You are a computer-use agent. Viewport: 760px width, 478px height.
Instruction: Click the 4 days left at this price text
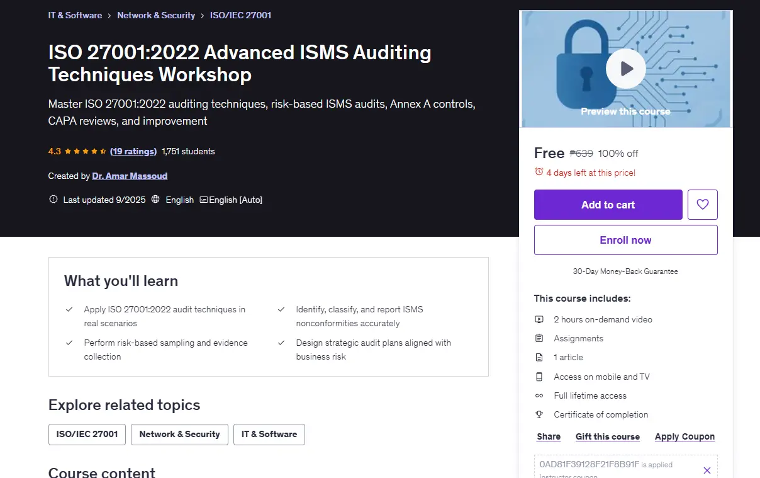pos(591,172)
